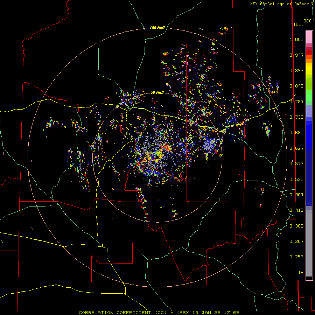Click the large solid blue echo patch east of radar
The height and width of the screenshot is (315, 315).
click(x=209, y=144)
